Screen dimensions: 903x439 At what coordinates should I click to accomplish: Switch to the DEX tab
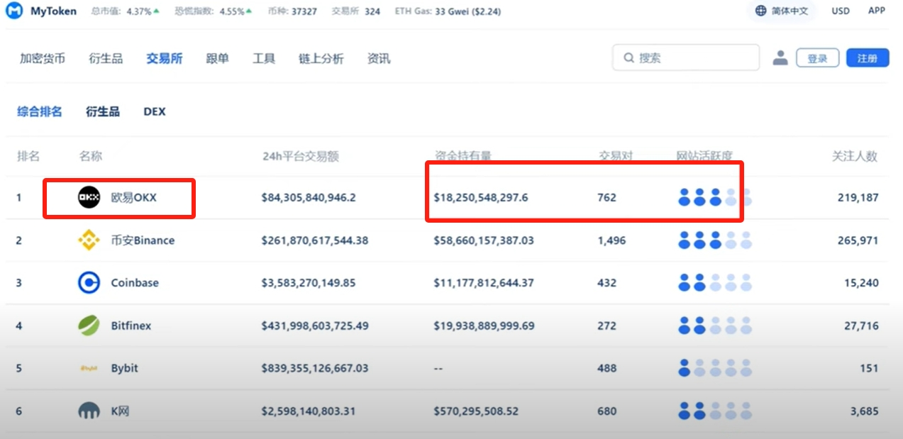(x=155, y=111)
